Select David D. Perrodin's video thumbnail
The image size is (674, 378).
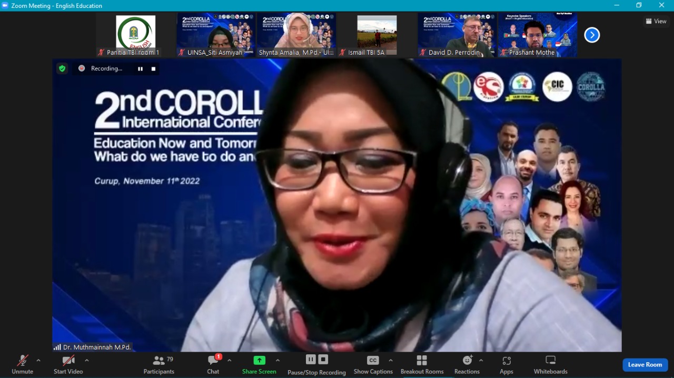pyautogui.click(x=457, y=35)
